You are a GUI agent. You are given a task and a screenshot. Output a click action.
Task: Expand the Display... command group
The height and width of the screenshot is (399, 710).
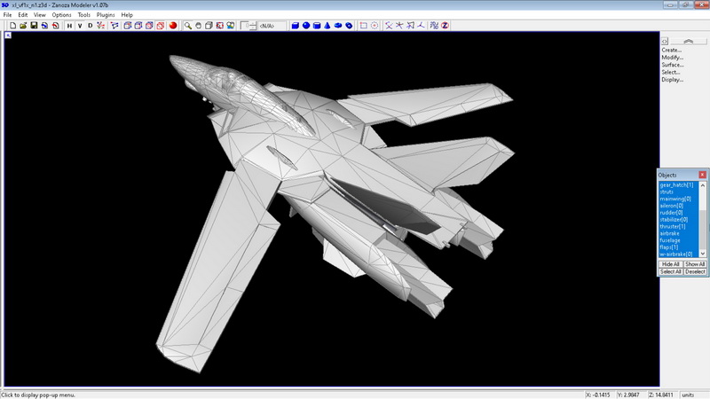coord(673,80)
